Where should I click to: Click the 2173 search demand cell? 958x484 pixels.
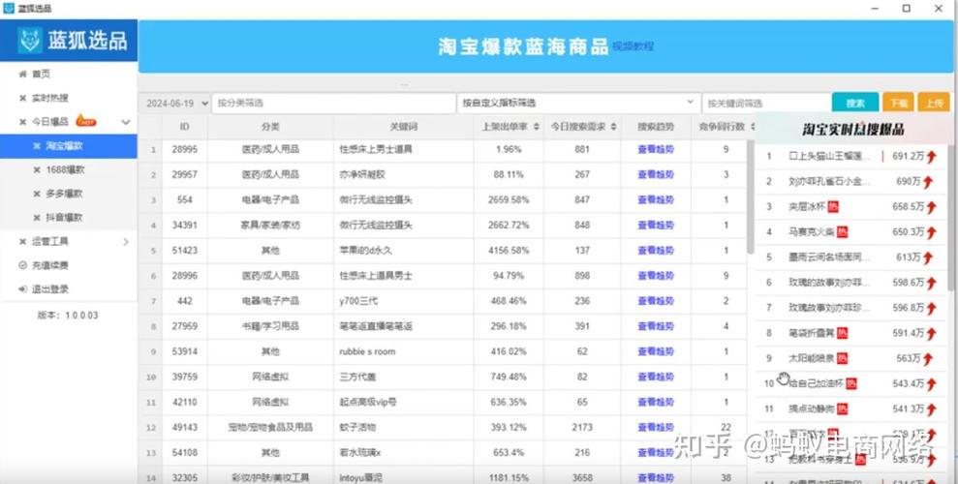[x=582, y=427]
